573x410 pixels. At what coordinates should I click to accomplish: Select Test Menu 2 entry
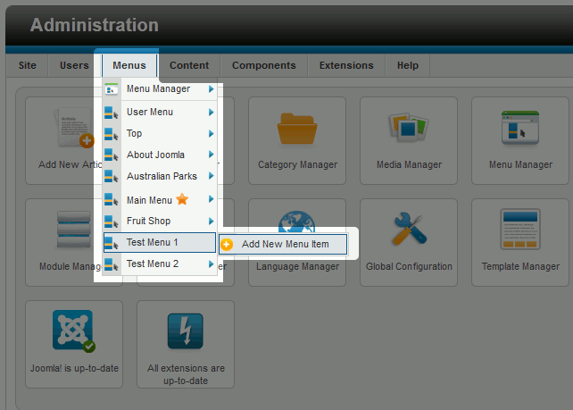coord(160,264)
